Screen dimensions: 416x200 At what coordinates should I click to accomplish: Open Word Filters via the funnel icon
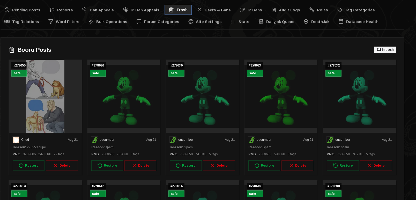(51, 21)
